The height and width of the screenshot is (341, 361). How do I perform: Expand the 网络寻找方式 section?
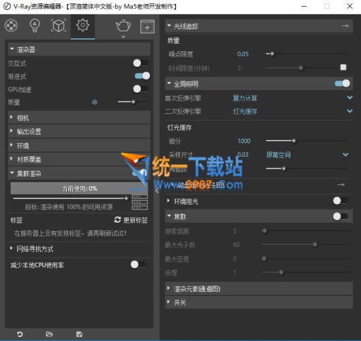point(79,249)
